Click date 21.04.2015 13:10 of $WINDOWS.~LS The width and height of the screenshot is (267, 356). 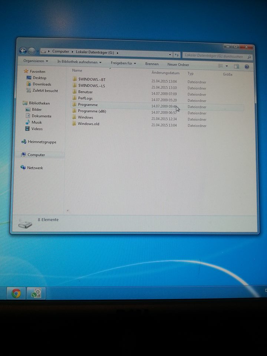click(x=164, y=88)
